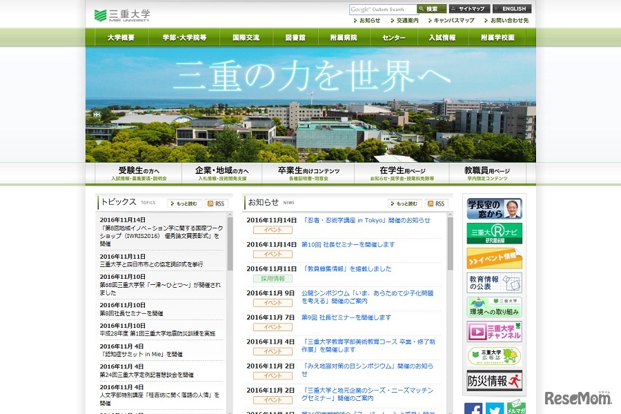Screen dimensions: 621x414
Task: Click RSS feed icon in トピックス section
Action: click(216, 204)
